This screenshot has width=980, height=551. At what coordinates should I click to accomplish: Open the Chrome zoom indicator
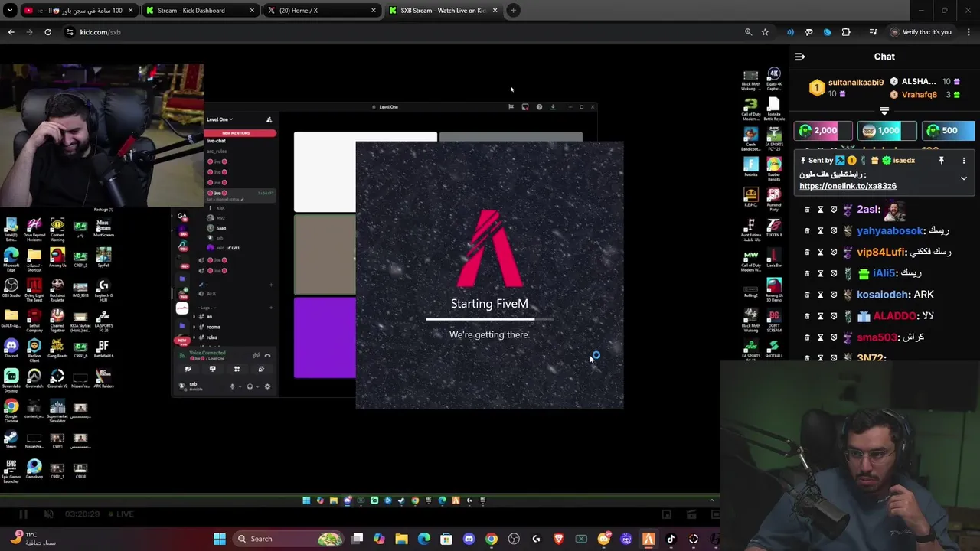(748, 32)
